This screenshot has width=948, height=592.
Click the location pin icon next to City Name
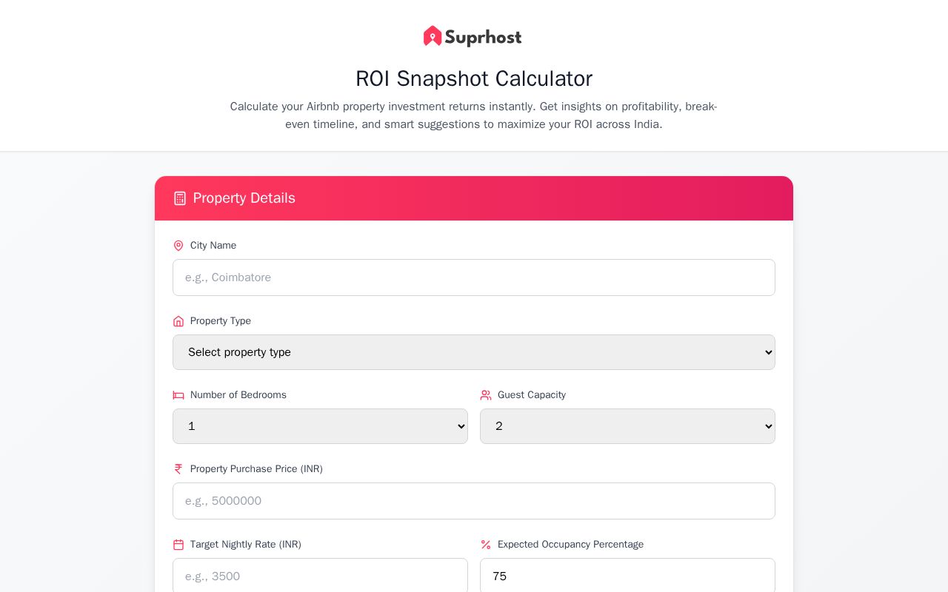pos(178,246)
